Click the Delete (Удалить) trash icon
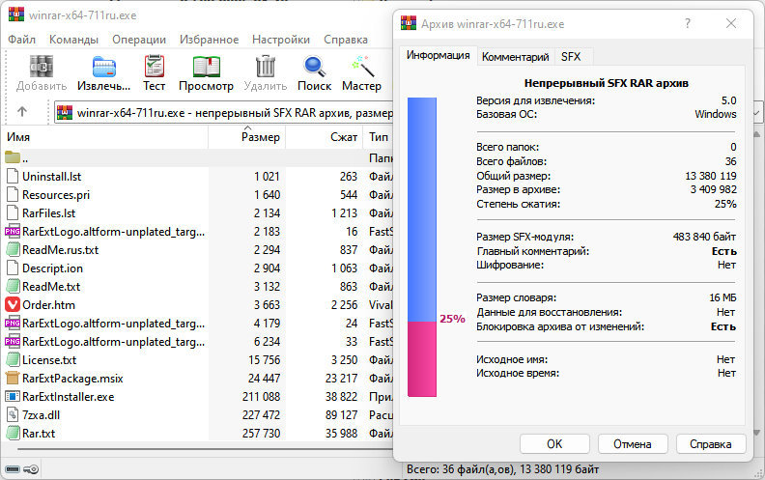This screenshot has height=480, width=765. 266,67
